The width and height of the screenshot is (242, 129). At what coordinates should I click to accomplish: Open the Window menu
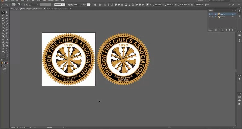click(51, 1)
